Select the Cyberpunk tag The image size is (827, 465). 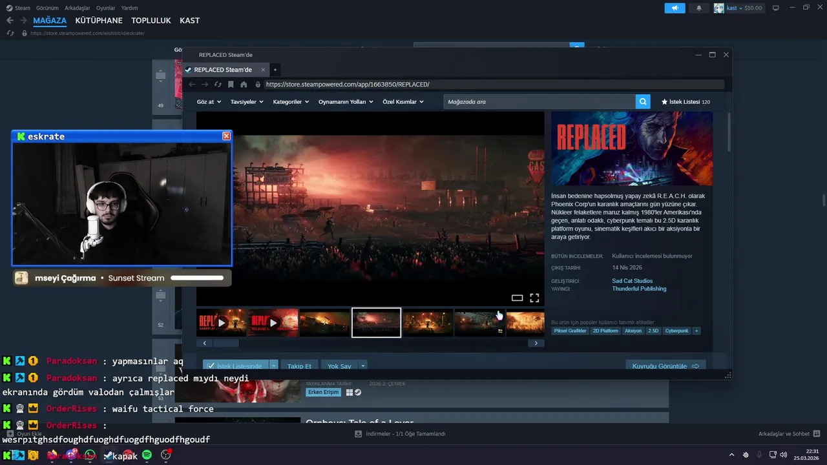(676, 331)
